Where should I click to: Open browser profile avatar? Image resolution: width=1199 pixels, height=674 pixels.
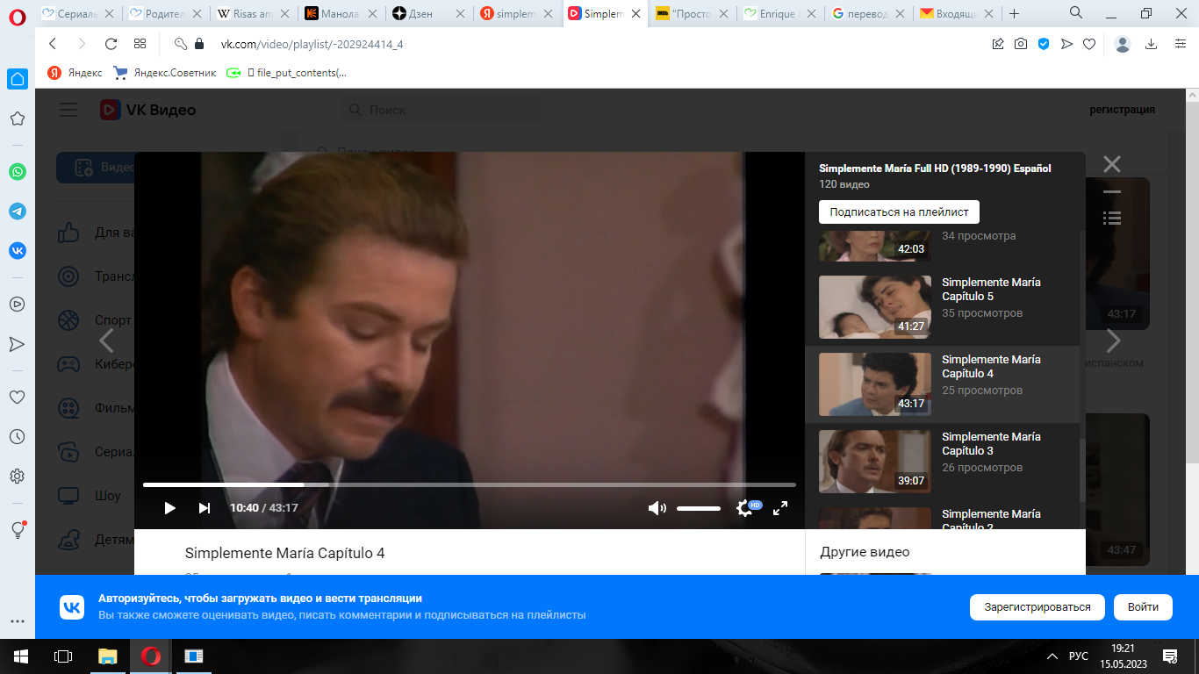click(x=1123, y=44)
